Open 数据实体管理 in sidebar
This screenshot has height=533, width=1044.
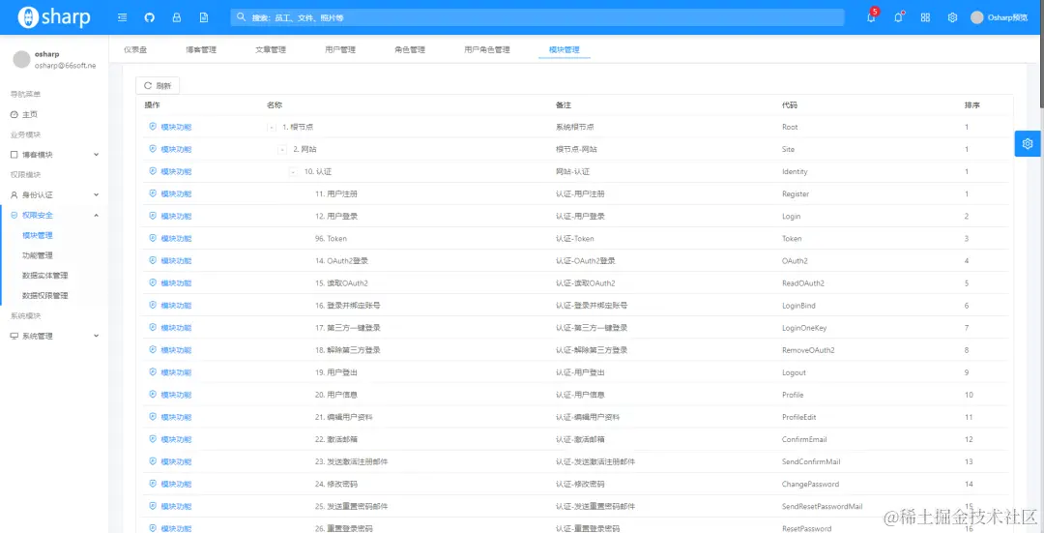45,275
